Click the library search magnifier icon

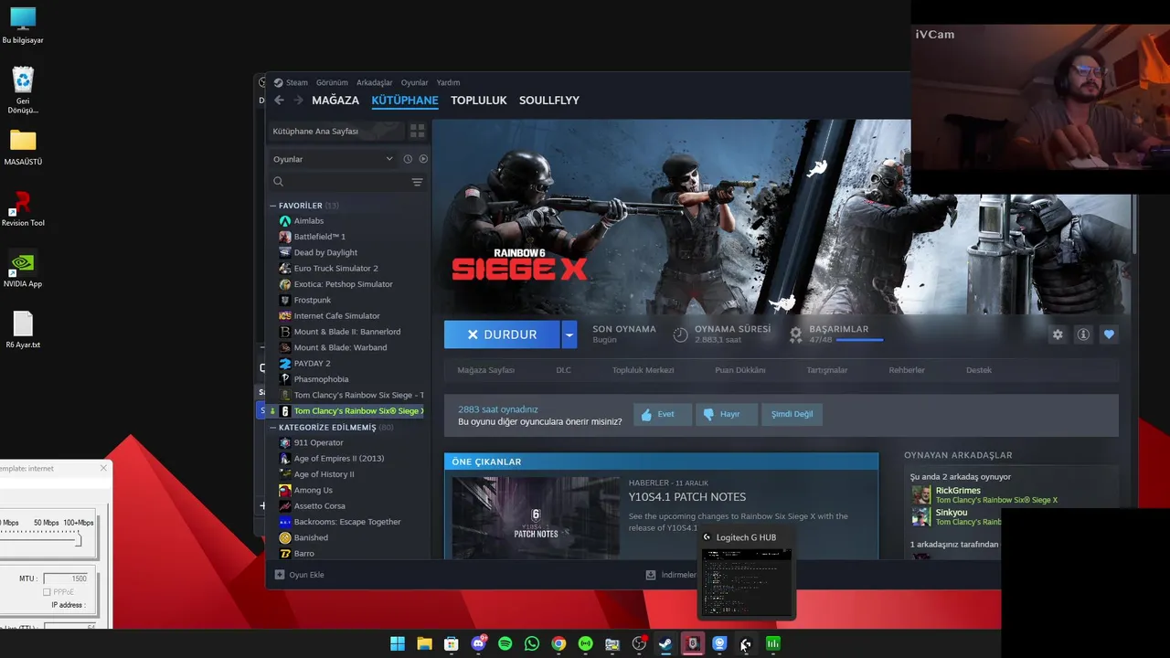tap(279, 182)
